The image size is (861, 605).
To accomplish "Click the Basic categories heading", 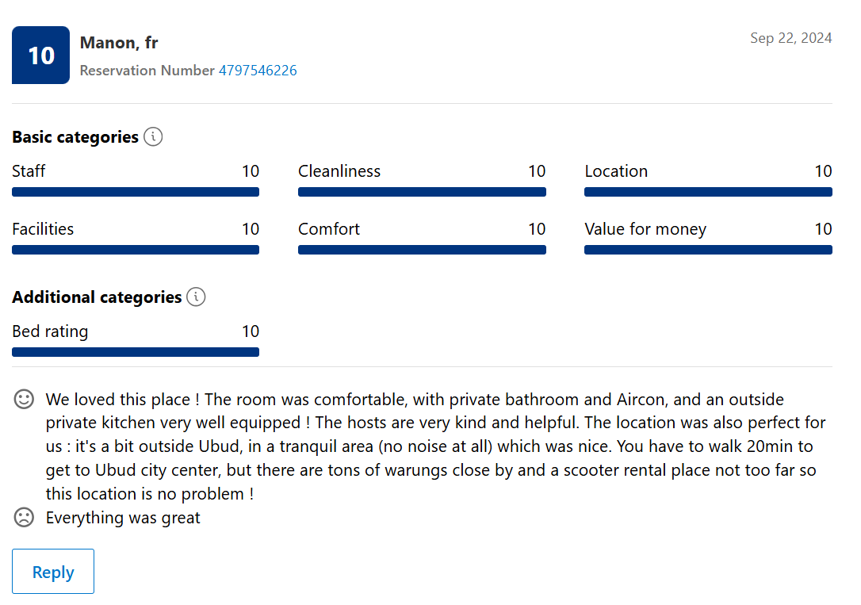I will [x=75, y=137].
